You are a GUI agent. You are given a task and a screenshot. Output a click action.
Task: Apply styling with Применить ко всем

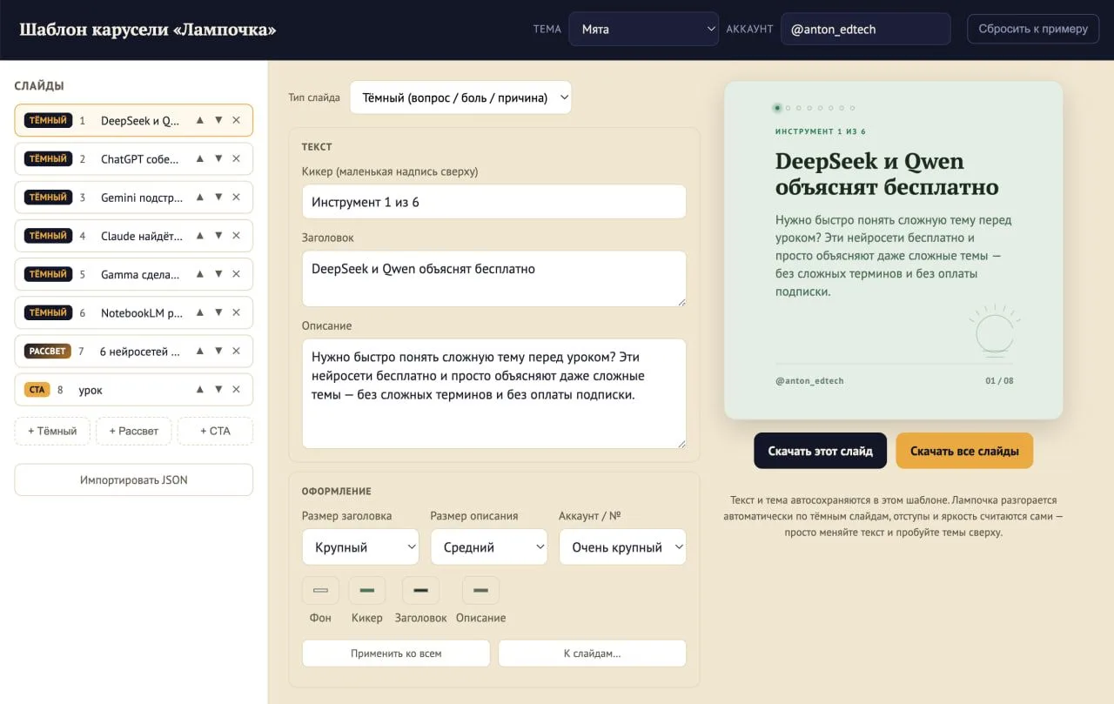[x=396, y=654]
